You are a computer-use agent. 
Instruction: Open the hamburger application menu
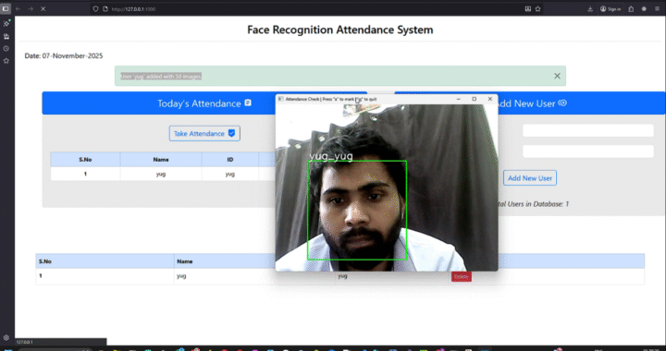tap(657, 9)
